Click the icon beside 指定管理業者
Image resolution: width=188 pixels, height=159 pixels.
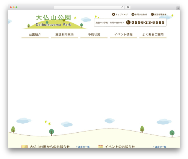152,14
